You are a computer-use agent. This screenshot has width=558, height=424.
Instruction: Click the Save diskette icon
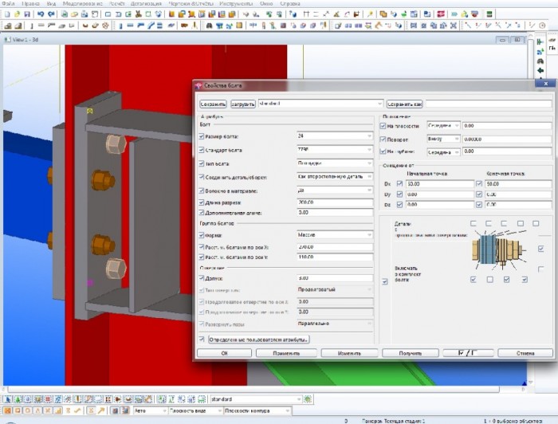[26, 14]
